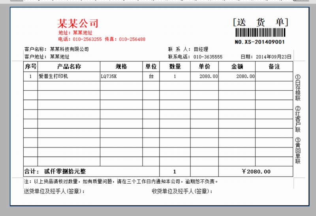This screenshot has height=216, width=316.
Task: Click the 贰仟零捌拾元整 total in words
Action: coord(65,171)
